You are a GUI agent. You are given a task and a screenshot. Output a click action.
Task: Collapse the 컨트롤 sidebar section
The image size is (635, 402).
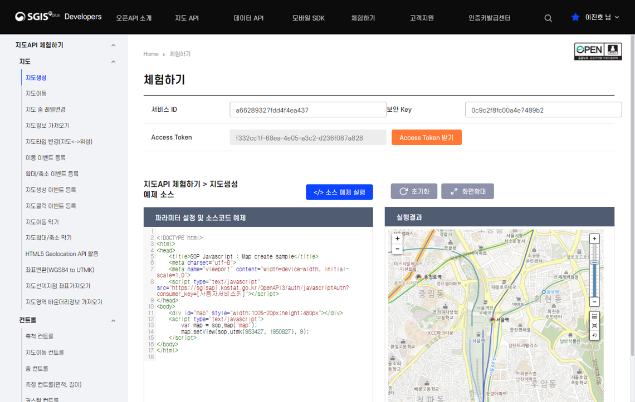click(x=113, y=320)
